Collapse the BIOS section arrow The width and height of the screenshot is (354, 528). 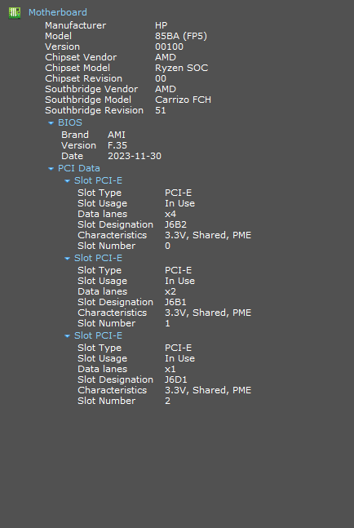[51, 123]
